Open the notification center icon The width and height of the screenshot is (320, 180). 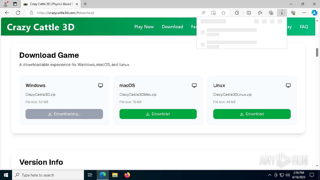[312, 175]
